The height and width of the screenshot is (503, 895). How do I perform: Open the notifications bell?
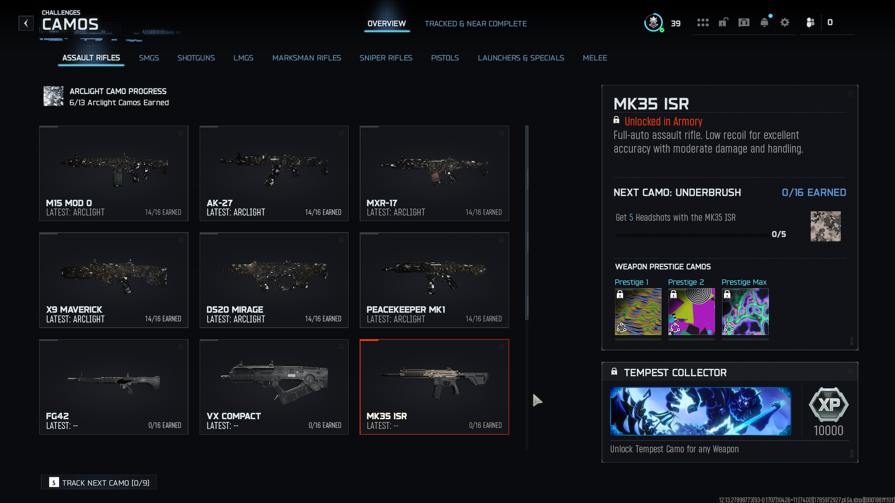(764, 22)
